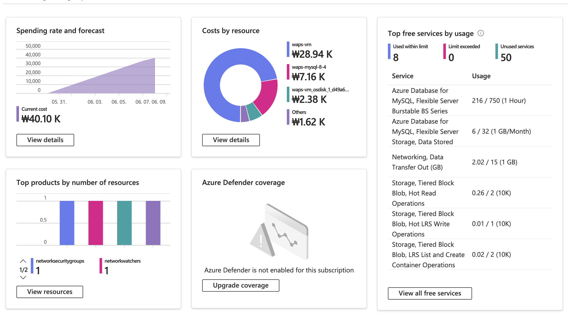Click the usage value 0.26 / 2 (10K)
The height and width of the screenshot is (315, 568).
(x=491, y=193)
